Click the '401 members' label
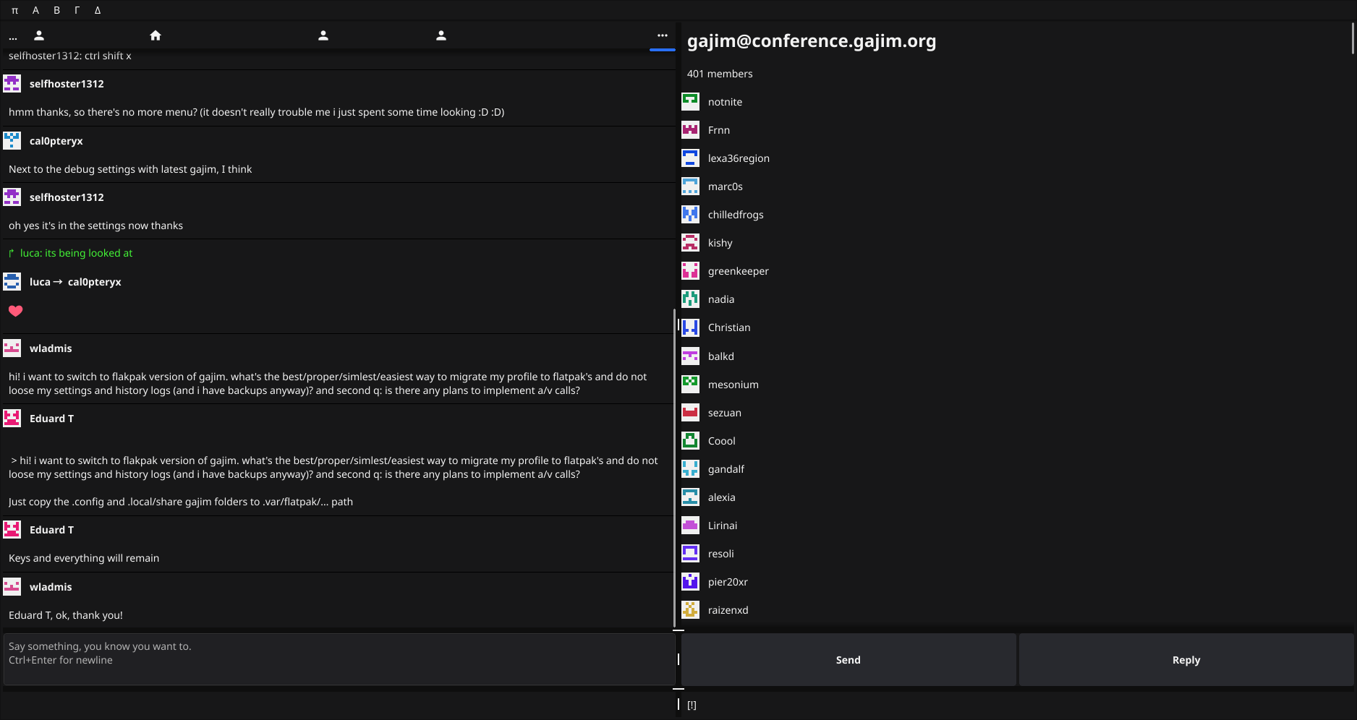The image size is (1357, 720). 720,74
